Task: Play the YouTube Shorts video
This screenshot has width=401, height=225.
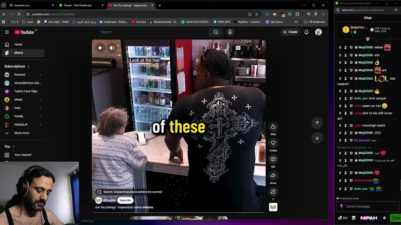Action: [100, 48]
